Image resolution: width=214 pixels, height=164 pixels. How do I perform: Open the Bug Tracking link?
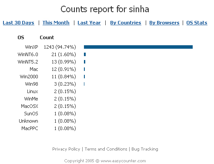(x=145, y=149)
